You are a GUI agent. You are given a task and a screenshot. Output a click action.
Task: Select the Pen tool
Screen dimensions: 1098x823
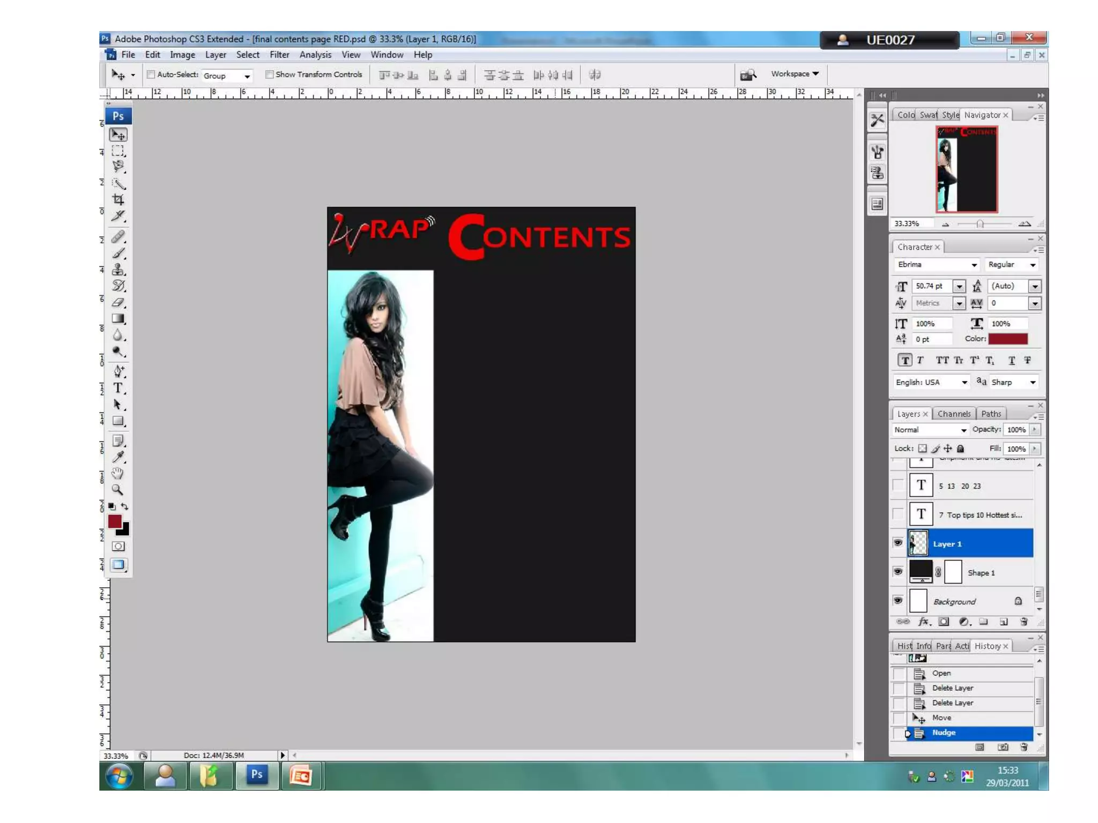118,371
